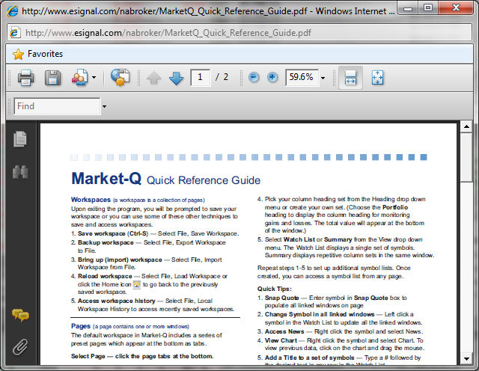Click the Favorites star icon
This screenshot has height=371, width=479.
(18, 55)
